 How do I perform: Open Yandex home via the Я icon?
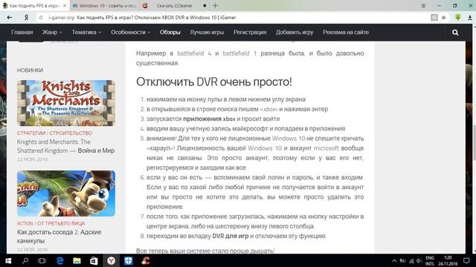tap(27, 18)
